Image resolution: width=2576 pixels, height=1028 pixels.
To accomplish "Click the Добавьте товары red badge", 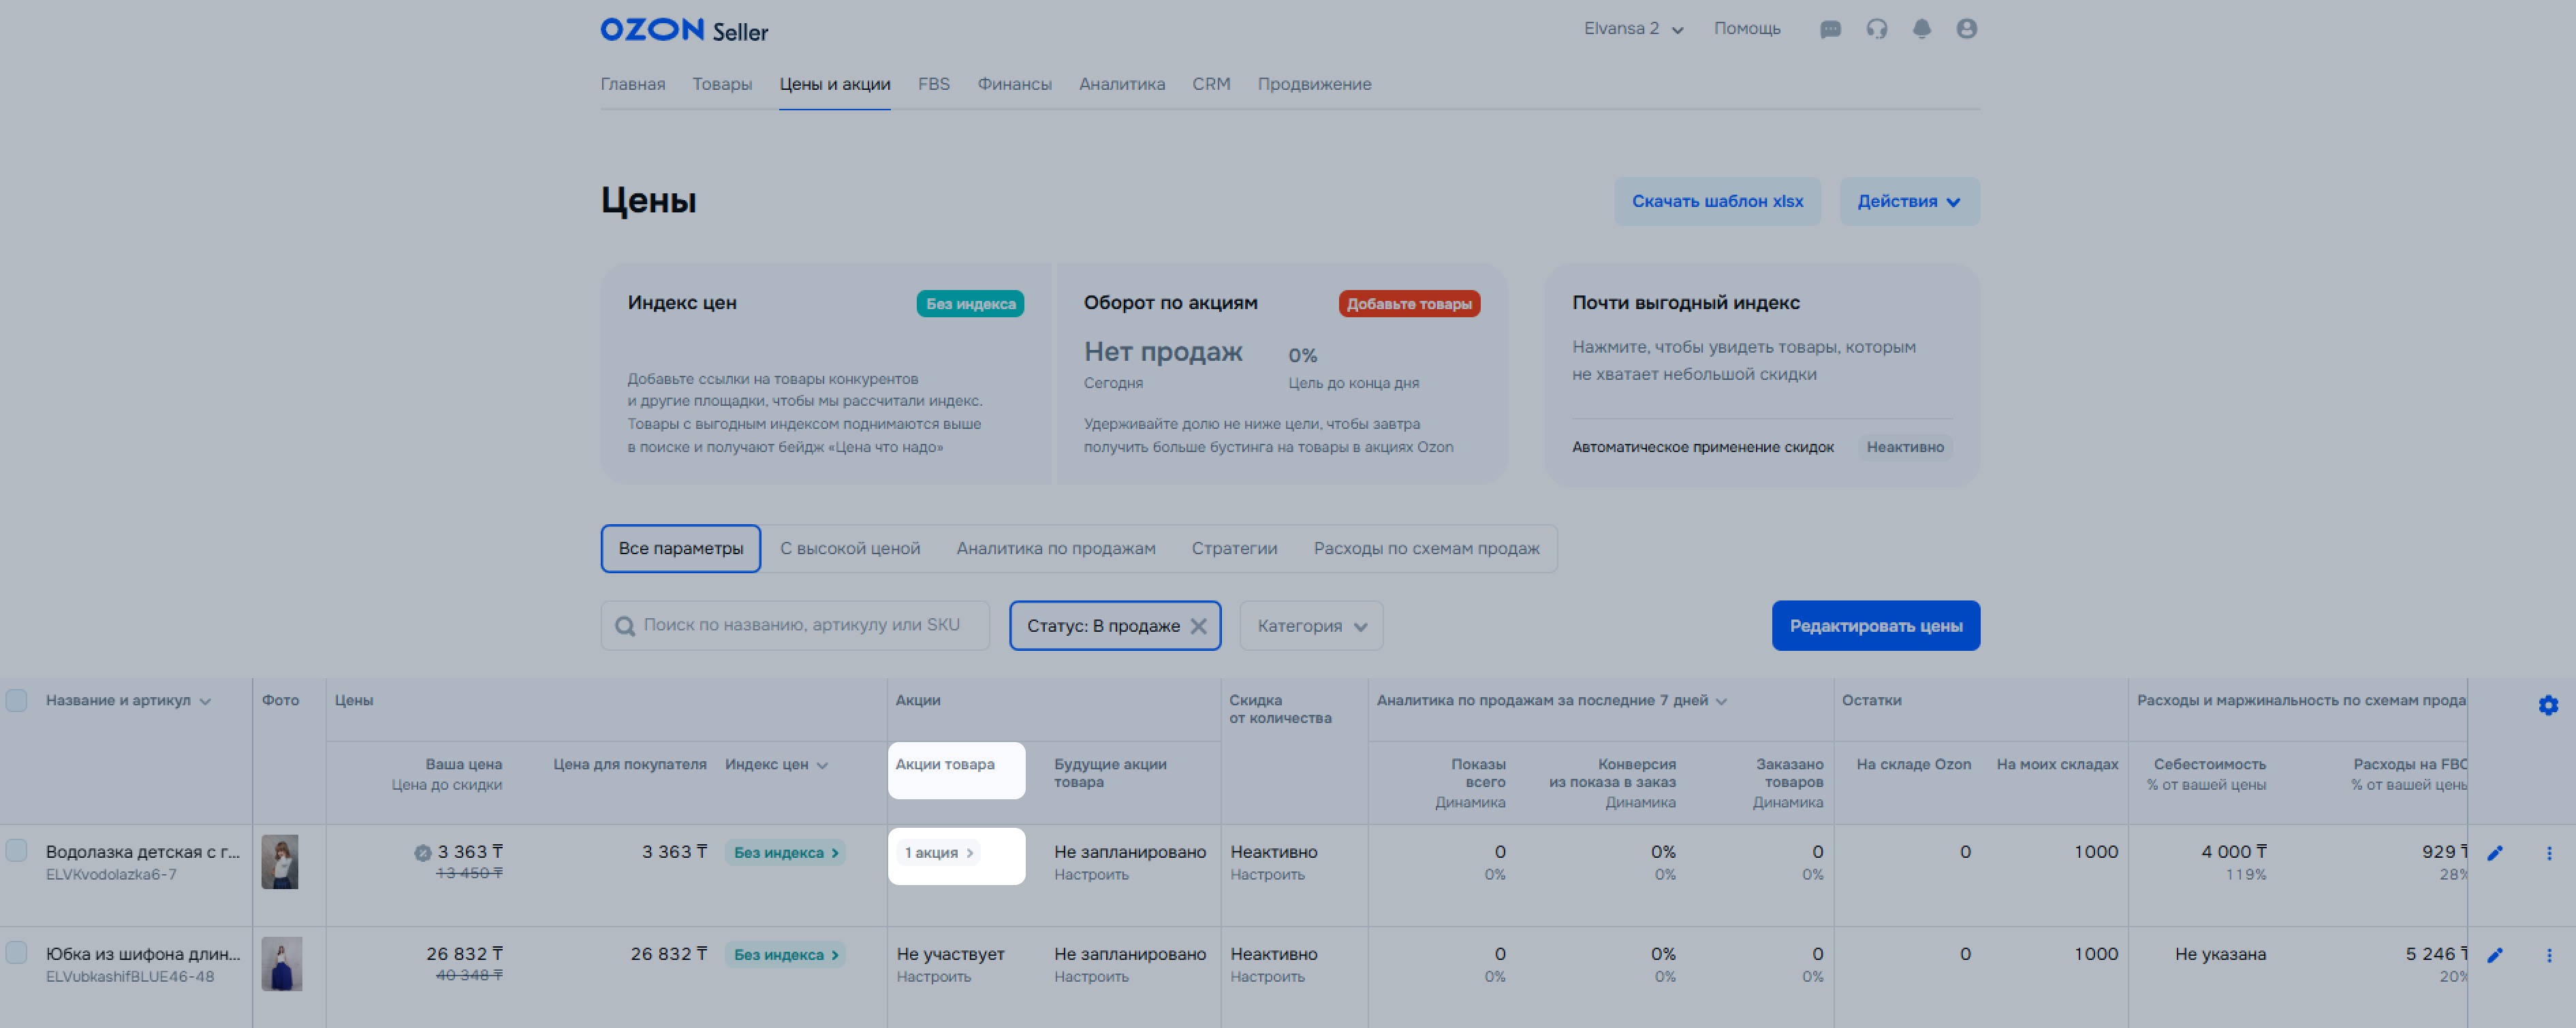I will pos(1409,304).
